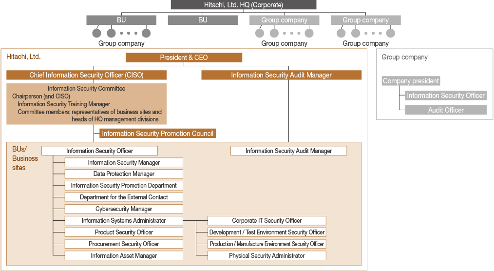The image size is (494, 271).
Task: Select the Group company title in right panel
Action: (404, 57)
